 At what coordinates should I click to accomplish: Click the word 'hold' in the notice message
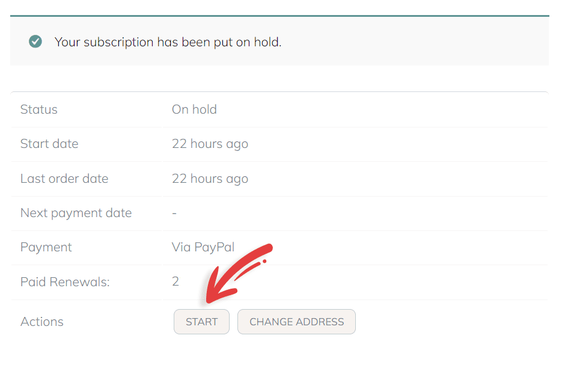pyautogui.click(x=267, y=42)
